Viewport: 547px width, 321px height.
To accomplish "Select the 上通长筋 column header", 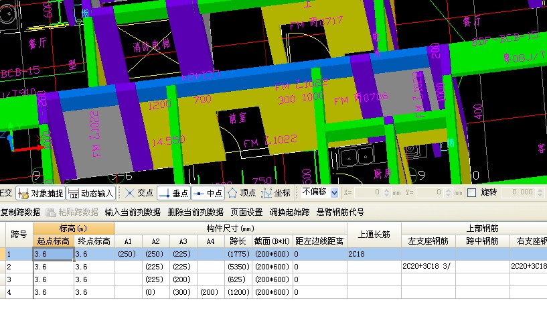I will [x=374, y=235].
